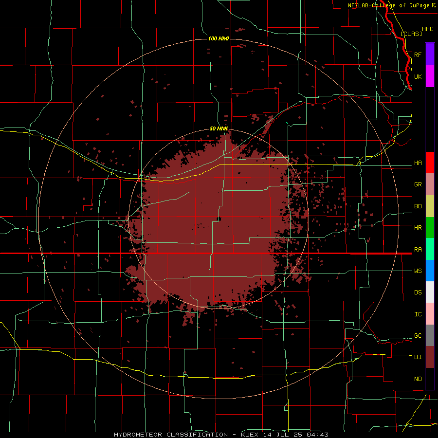Click the DS white legend swatch
438x438 pixels.
(430, 292)
